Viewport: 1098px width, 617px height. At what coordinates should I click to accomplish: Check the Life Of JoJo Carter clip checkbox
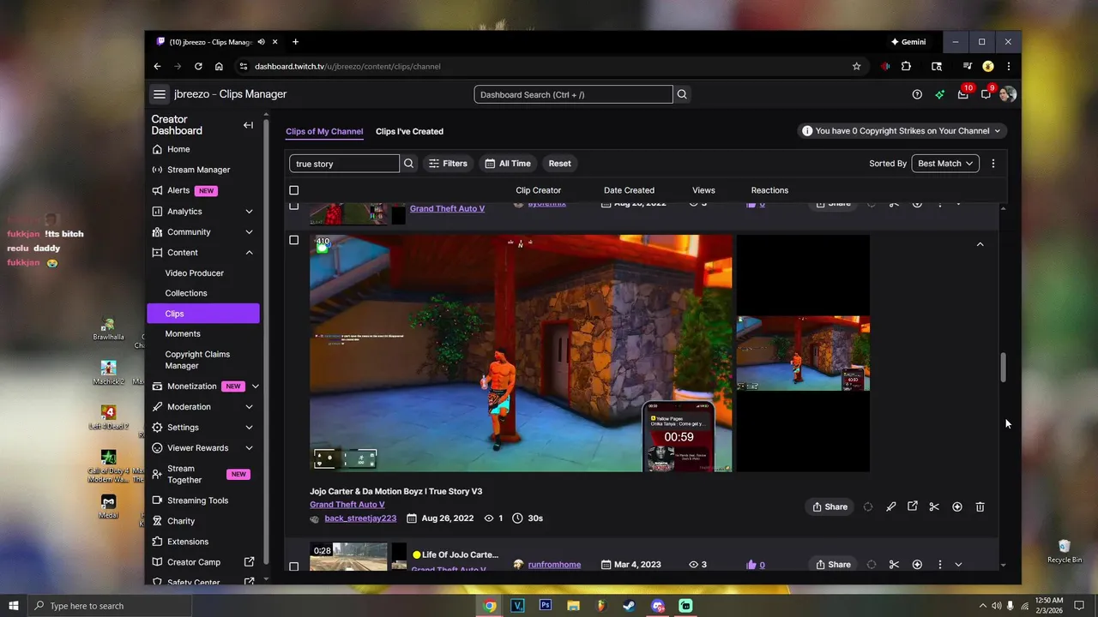pos(294,566)
